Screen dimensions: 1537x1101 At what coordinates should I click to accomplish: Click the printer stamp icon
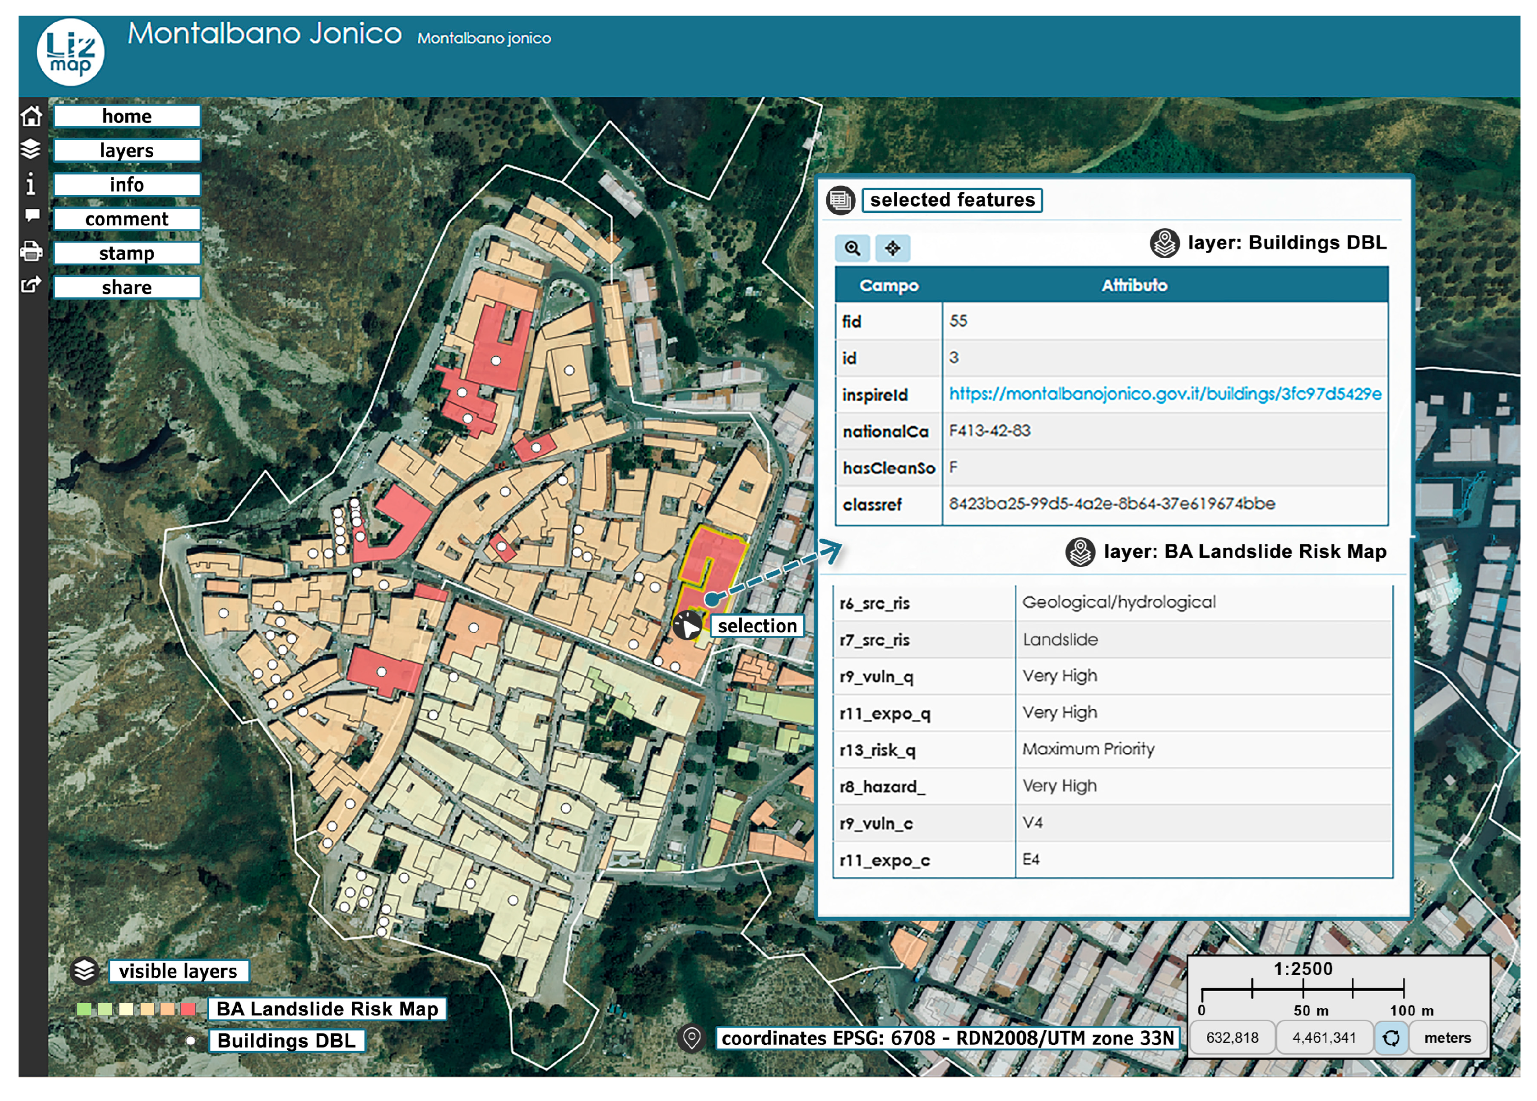tap(31, 252)
